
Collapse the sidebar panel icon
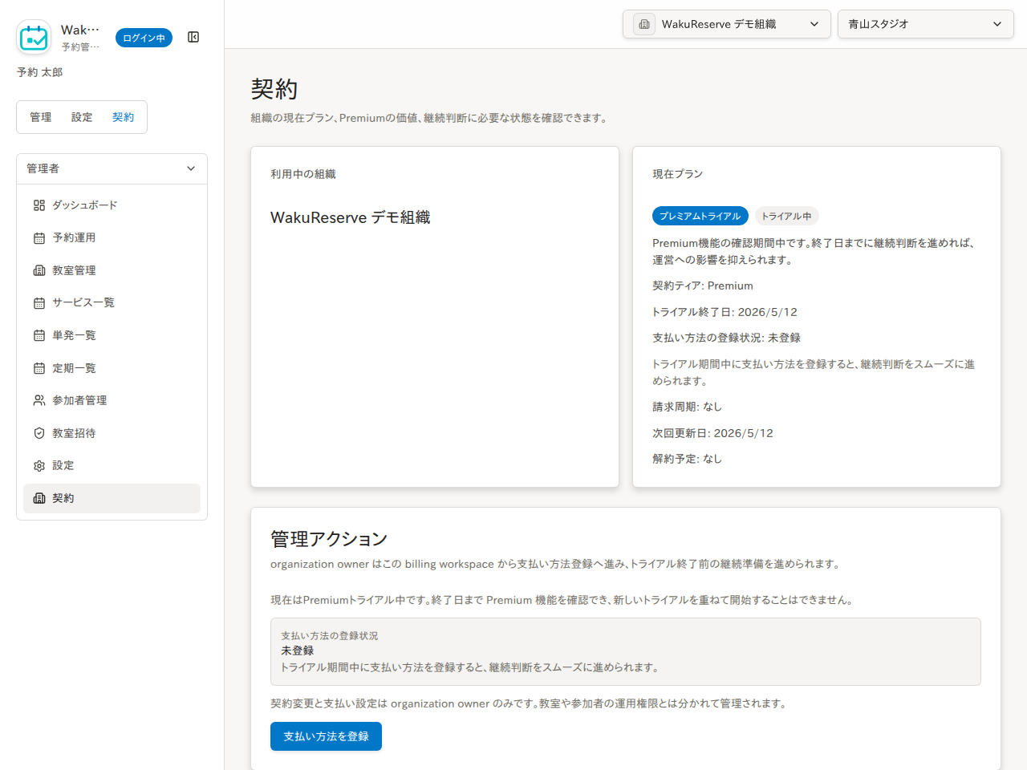pos(193,37)
